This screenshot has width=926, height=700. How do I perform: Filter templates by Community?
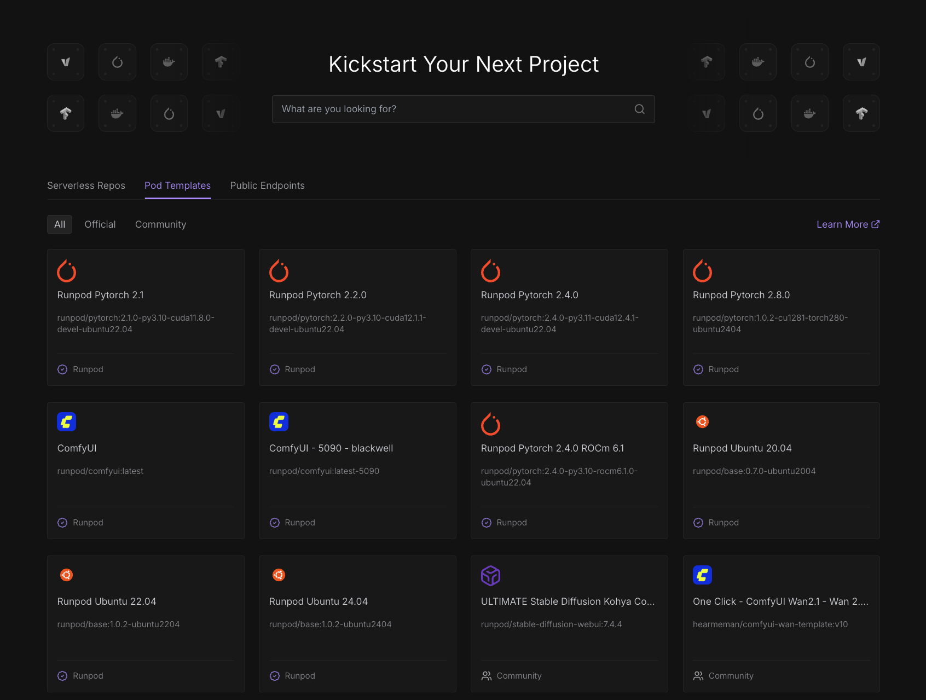[x=160, y=224]
